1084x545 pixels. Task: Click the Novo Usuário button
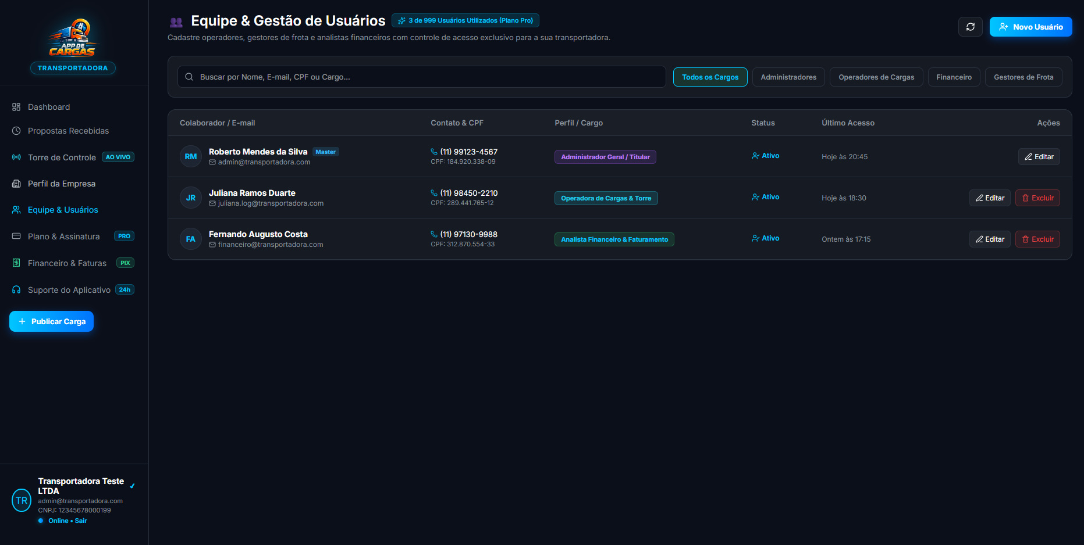tap(1030, 27)
